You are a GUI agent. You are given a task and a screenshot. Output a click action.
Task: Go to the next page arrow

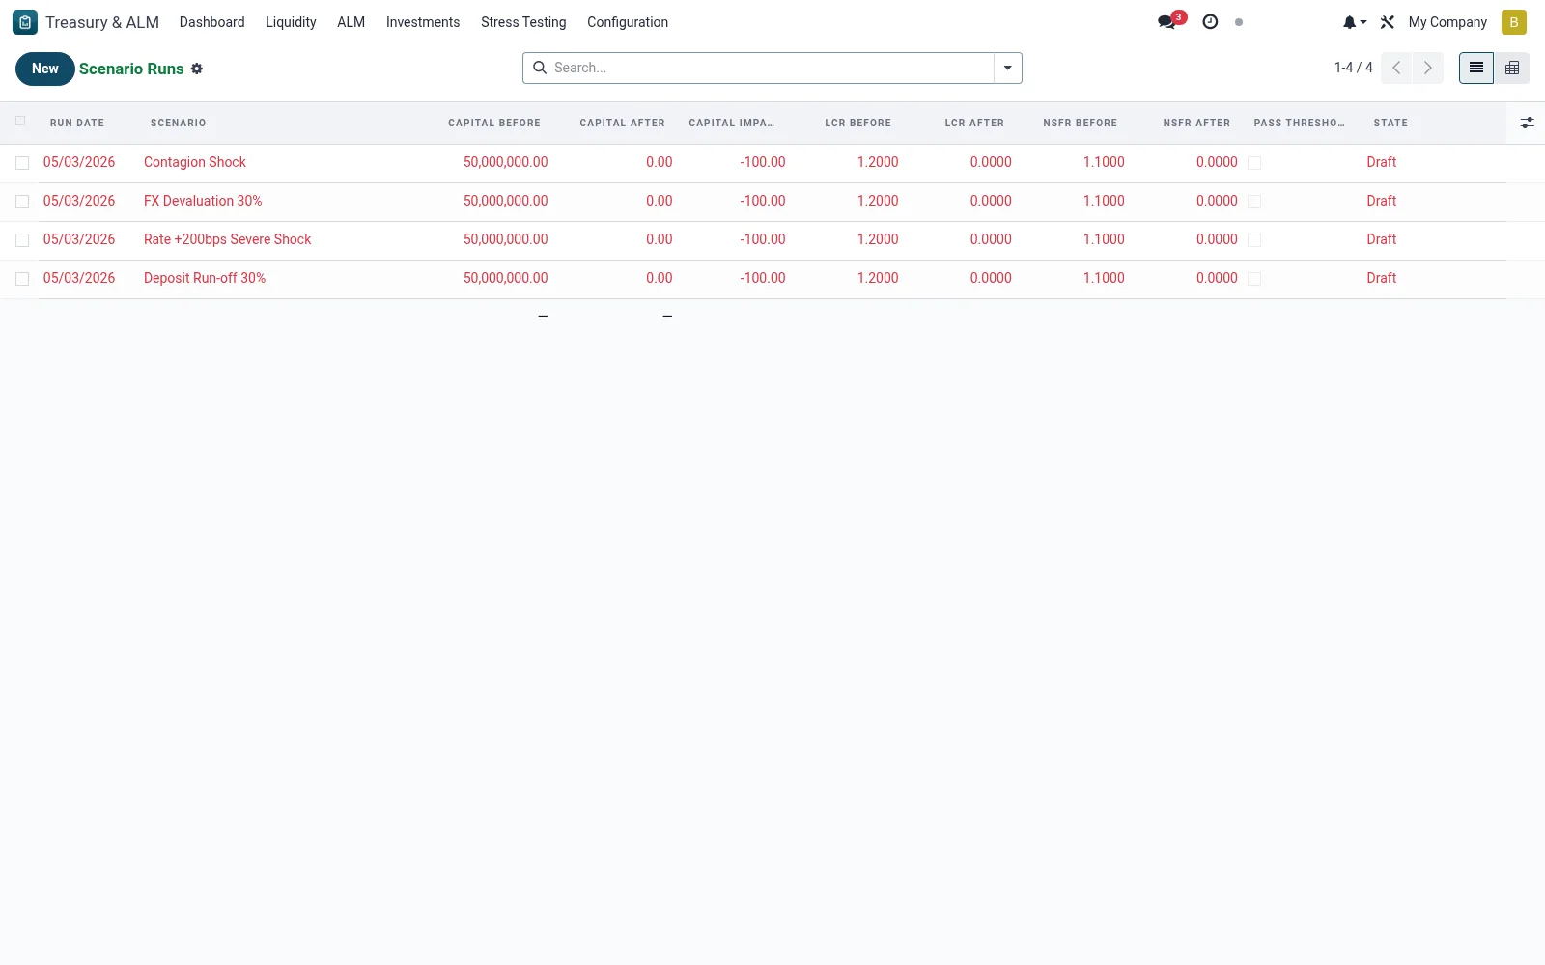[x=1427, y=68]
